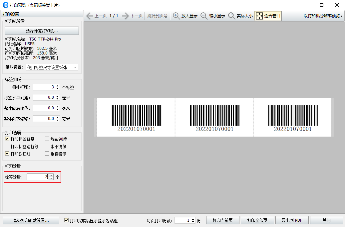
Task: Click 打印当前页 button
Action: click(x=223, y=220)
